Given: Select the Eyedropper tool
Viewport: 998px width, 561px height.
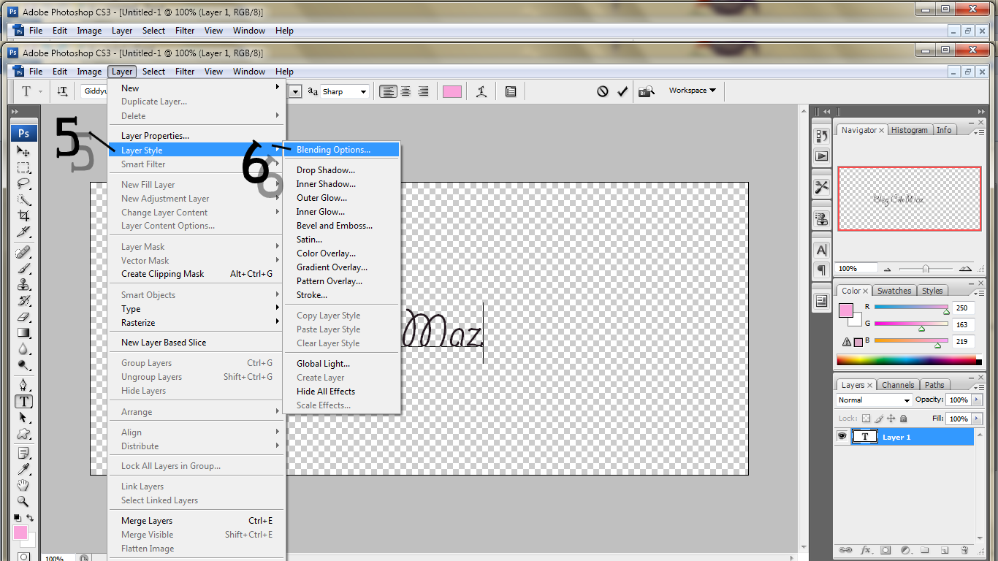Looking at the screenshot, I should point(23,469).
